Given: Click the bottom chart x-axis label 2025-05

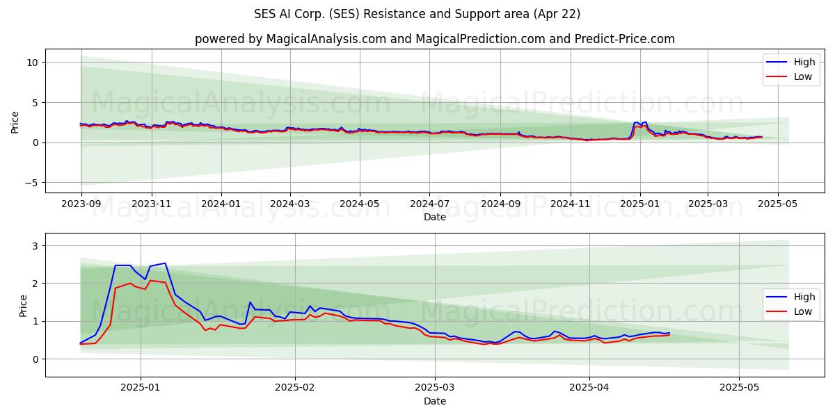Looking at the screenshot, I should 739,389.
